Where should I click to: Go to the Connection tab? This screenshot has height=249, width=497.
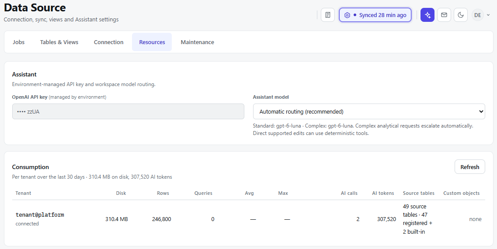[x=109, y=42]
